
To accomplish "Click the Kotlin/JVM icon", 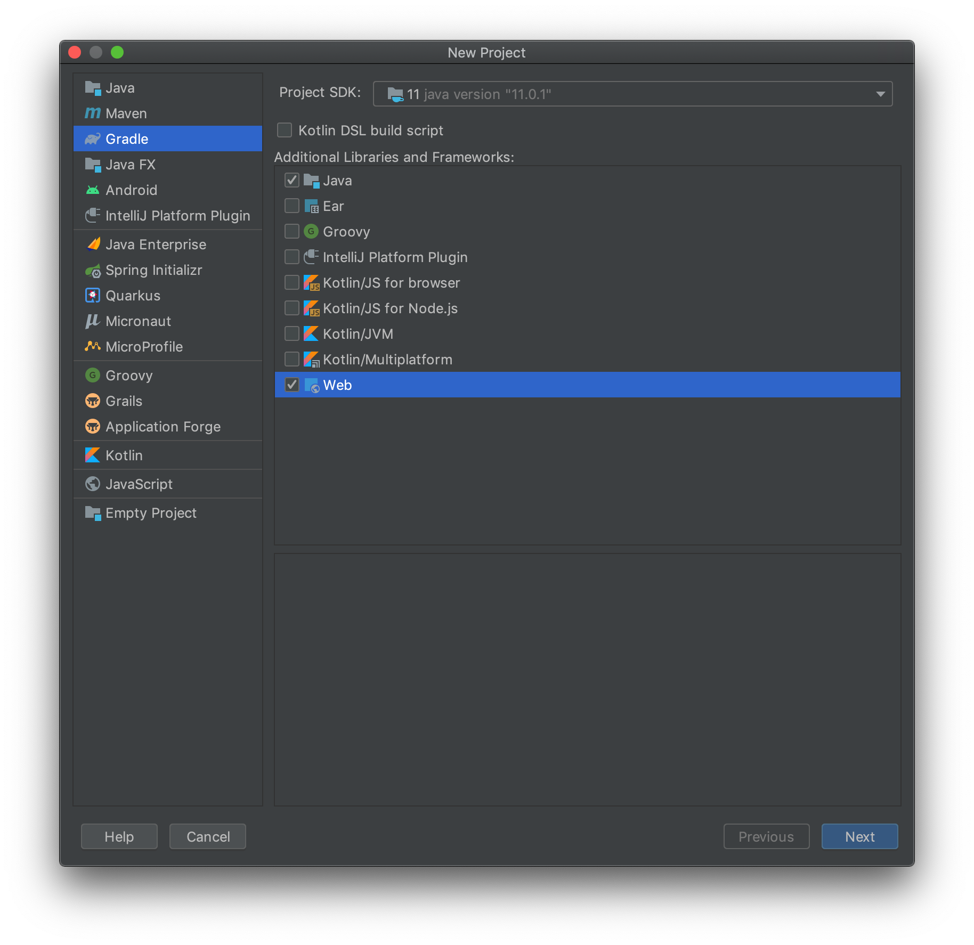I will pyautogui.click(x=311, y=333).
